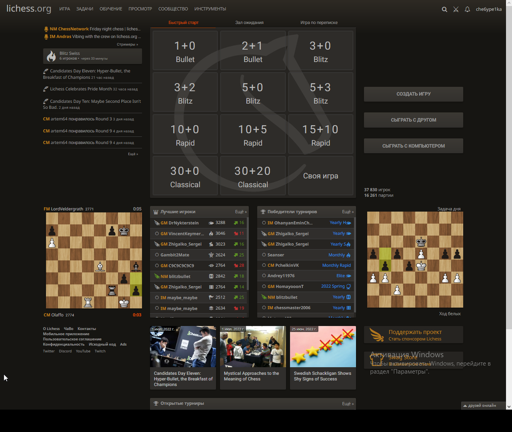Open the Discord footer link
The width and height of the screenshot is (512, 432).
65,351
